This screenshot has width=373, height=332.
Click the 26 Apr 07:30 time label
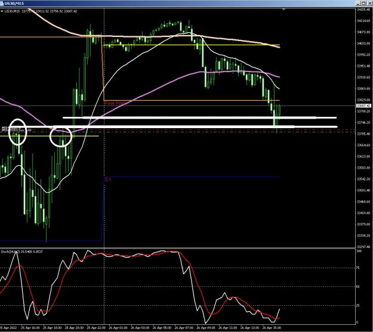[x=184, y=328]
